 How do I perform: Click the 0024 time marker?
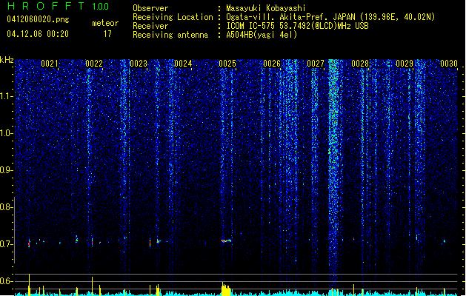183,64
